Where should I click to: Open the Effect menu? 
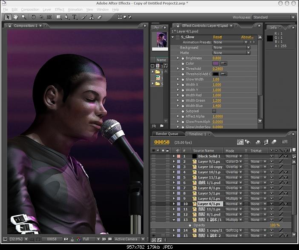click(60, 9)
